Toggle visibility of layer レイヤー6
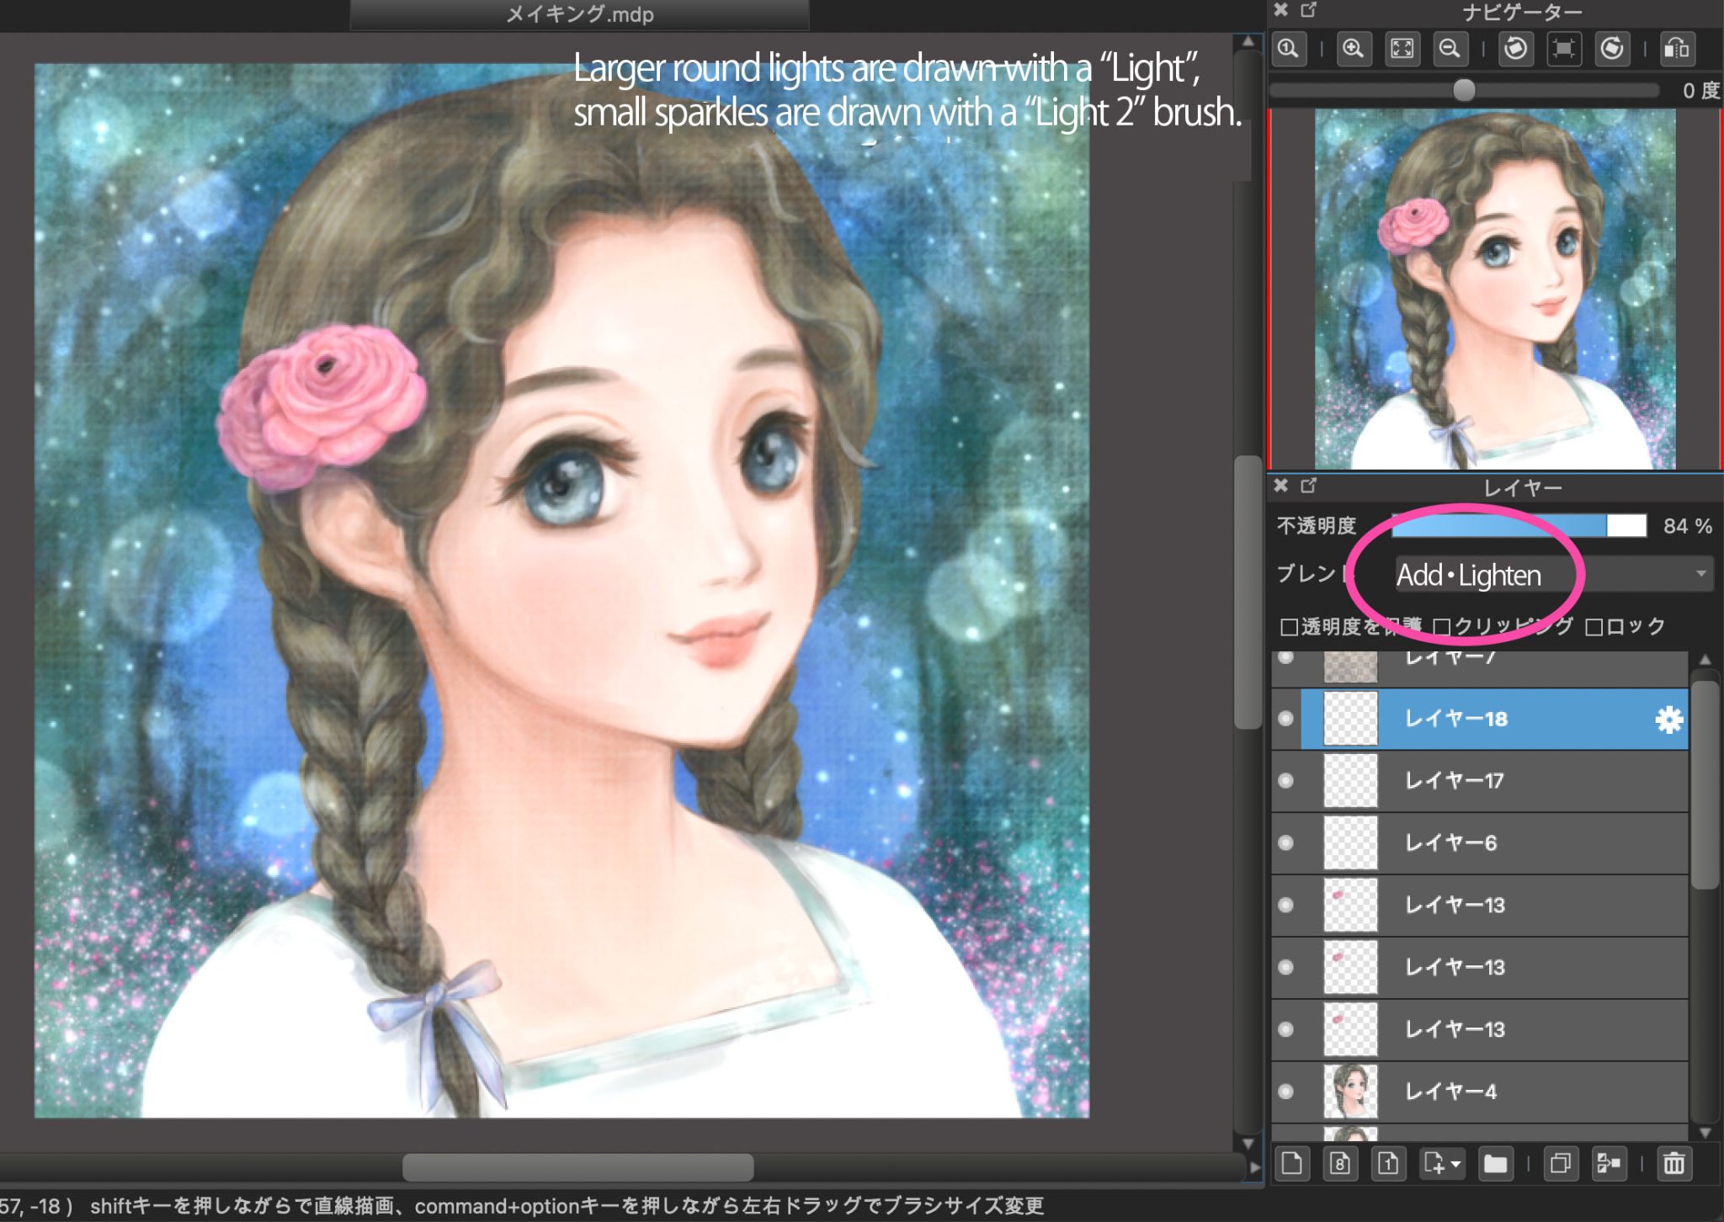 1286,842
